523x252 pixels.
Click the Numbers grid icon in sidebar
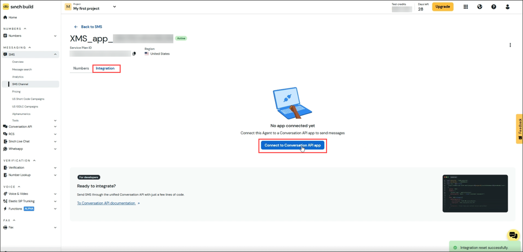click(x=5, y=36)
